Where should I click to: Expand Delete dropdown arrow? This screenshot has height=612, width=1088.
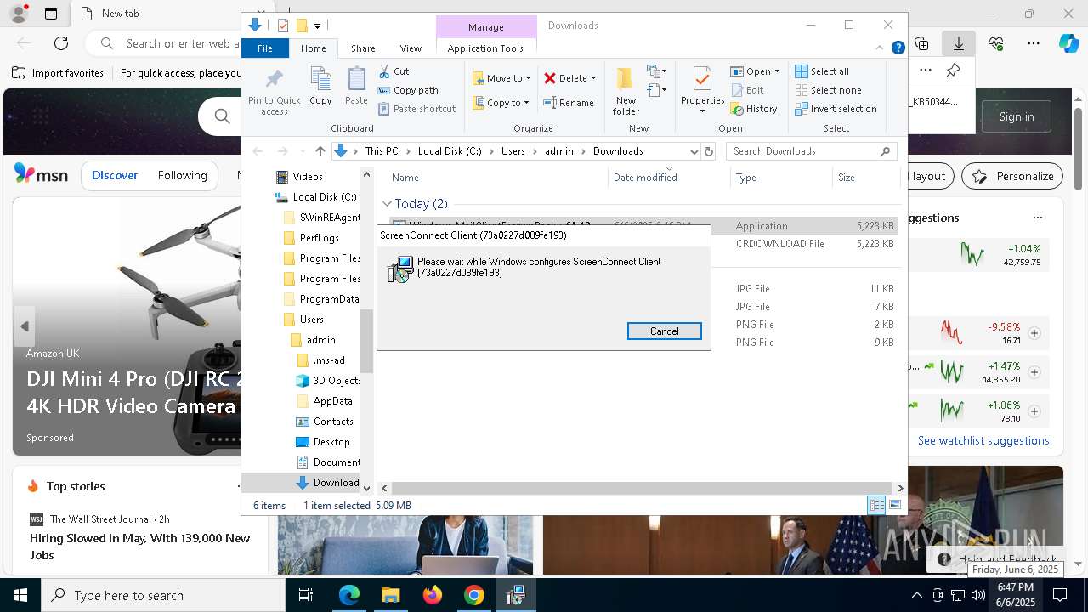pyautogui.click(x=593, y=78)
